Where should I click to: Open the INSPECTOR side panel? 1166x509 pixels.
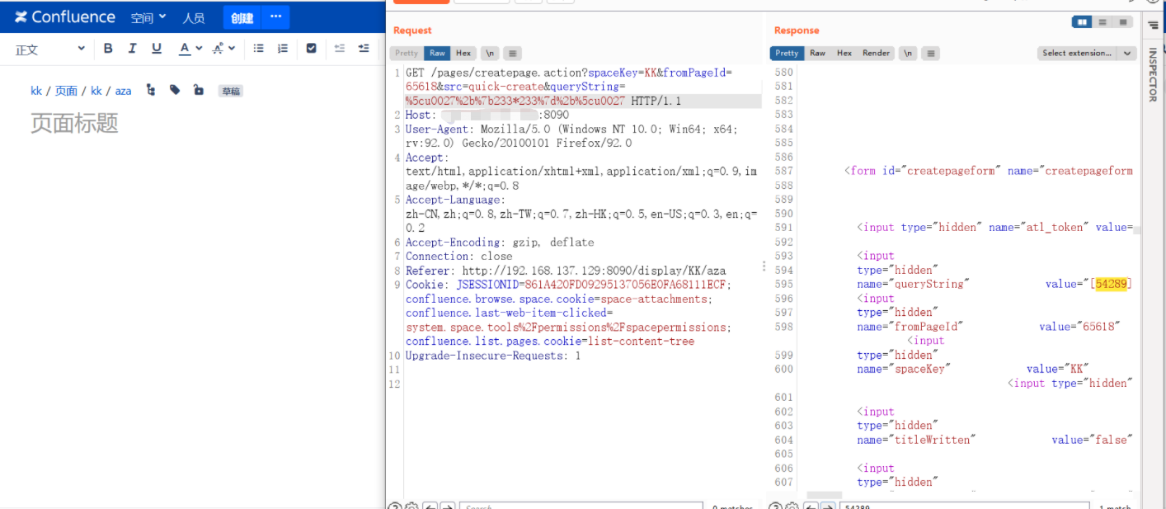[x=1153, y=74]
